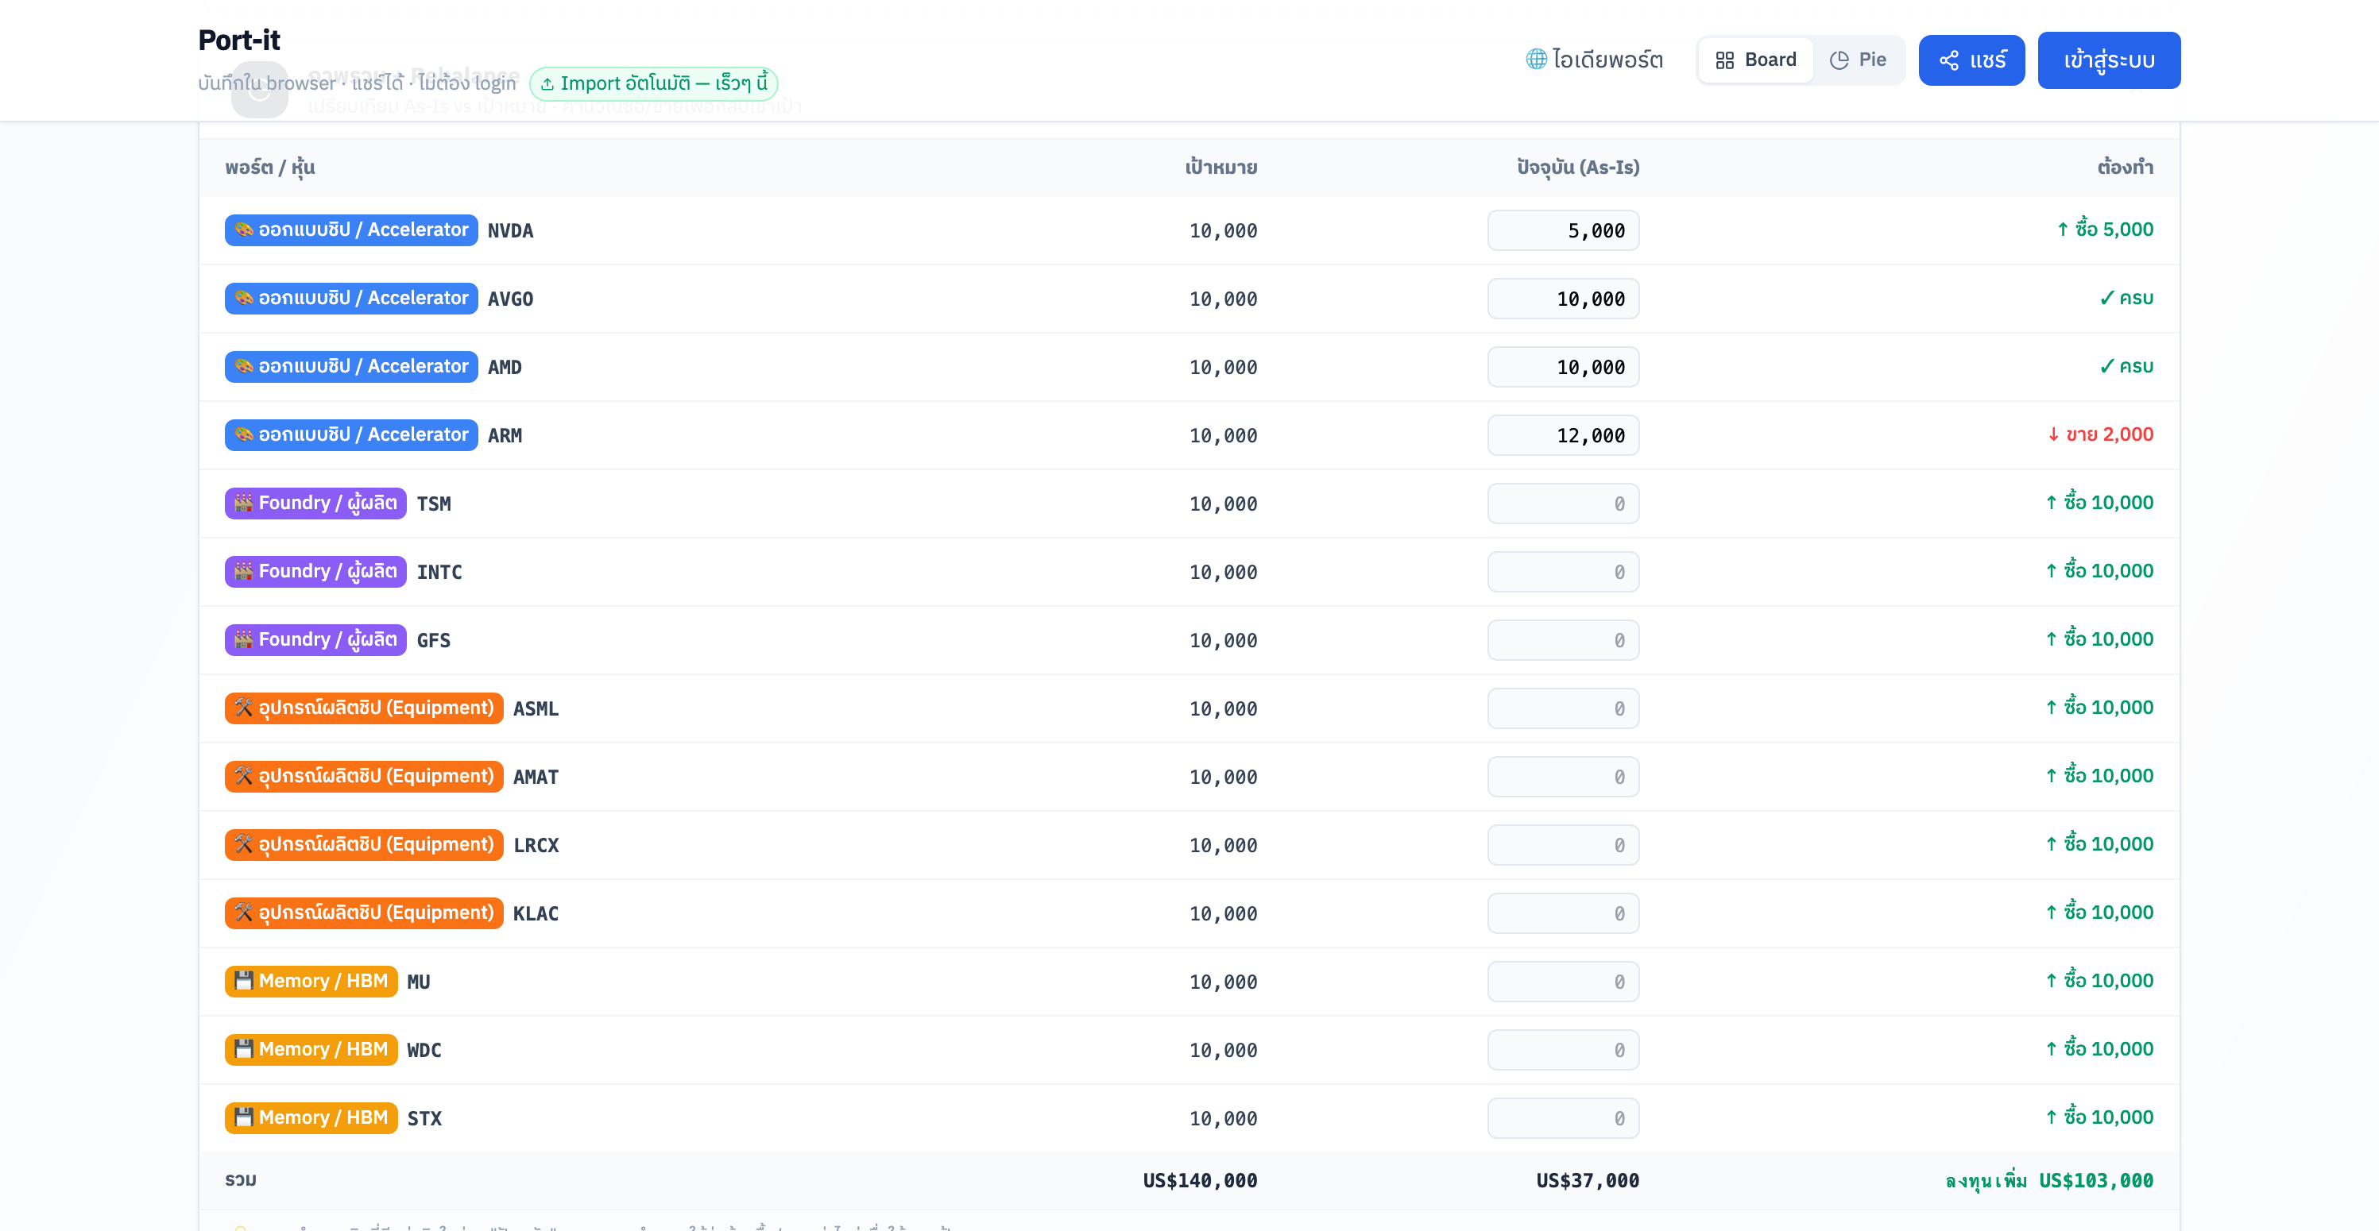Focus the As-Is input for ASML
2379x1231 pixels.
1564,708
